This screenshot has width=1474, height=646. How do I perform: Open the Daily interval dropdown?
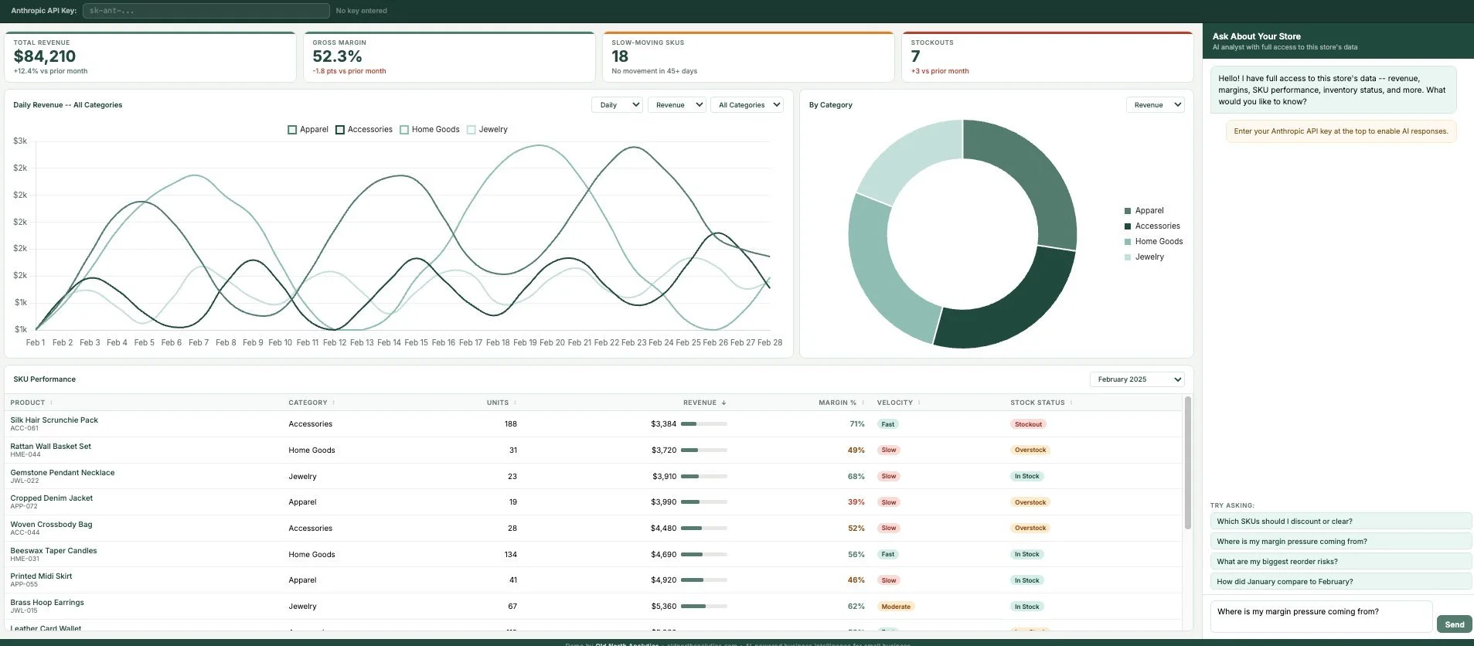coord(617,105)
